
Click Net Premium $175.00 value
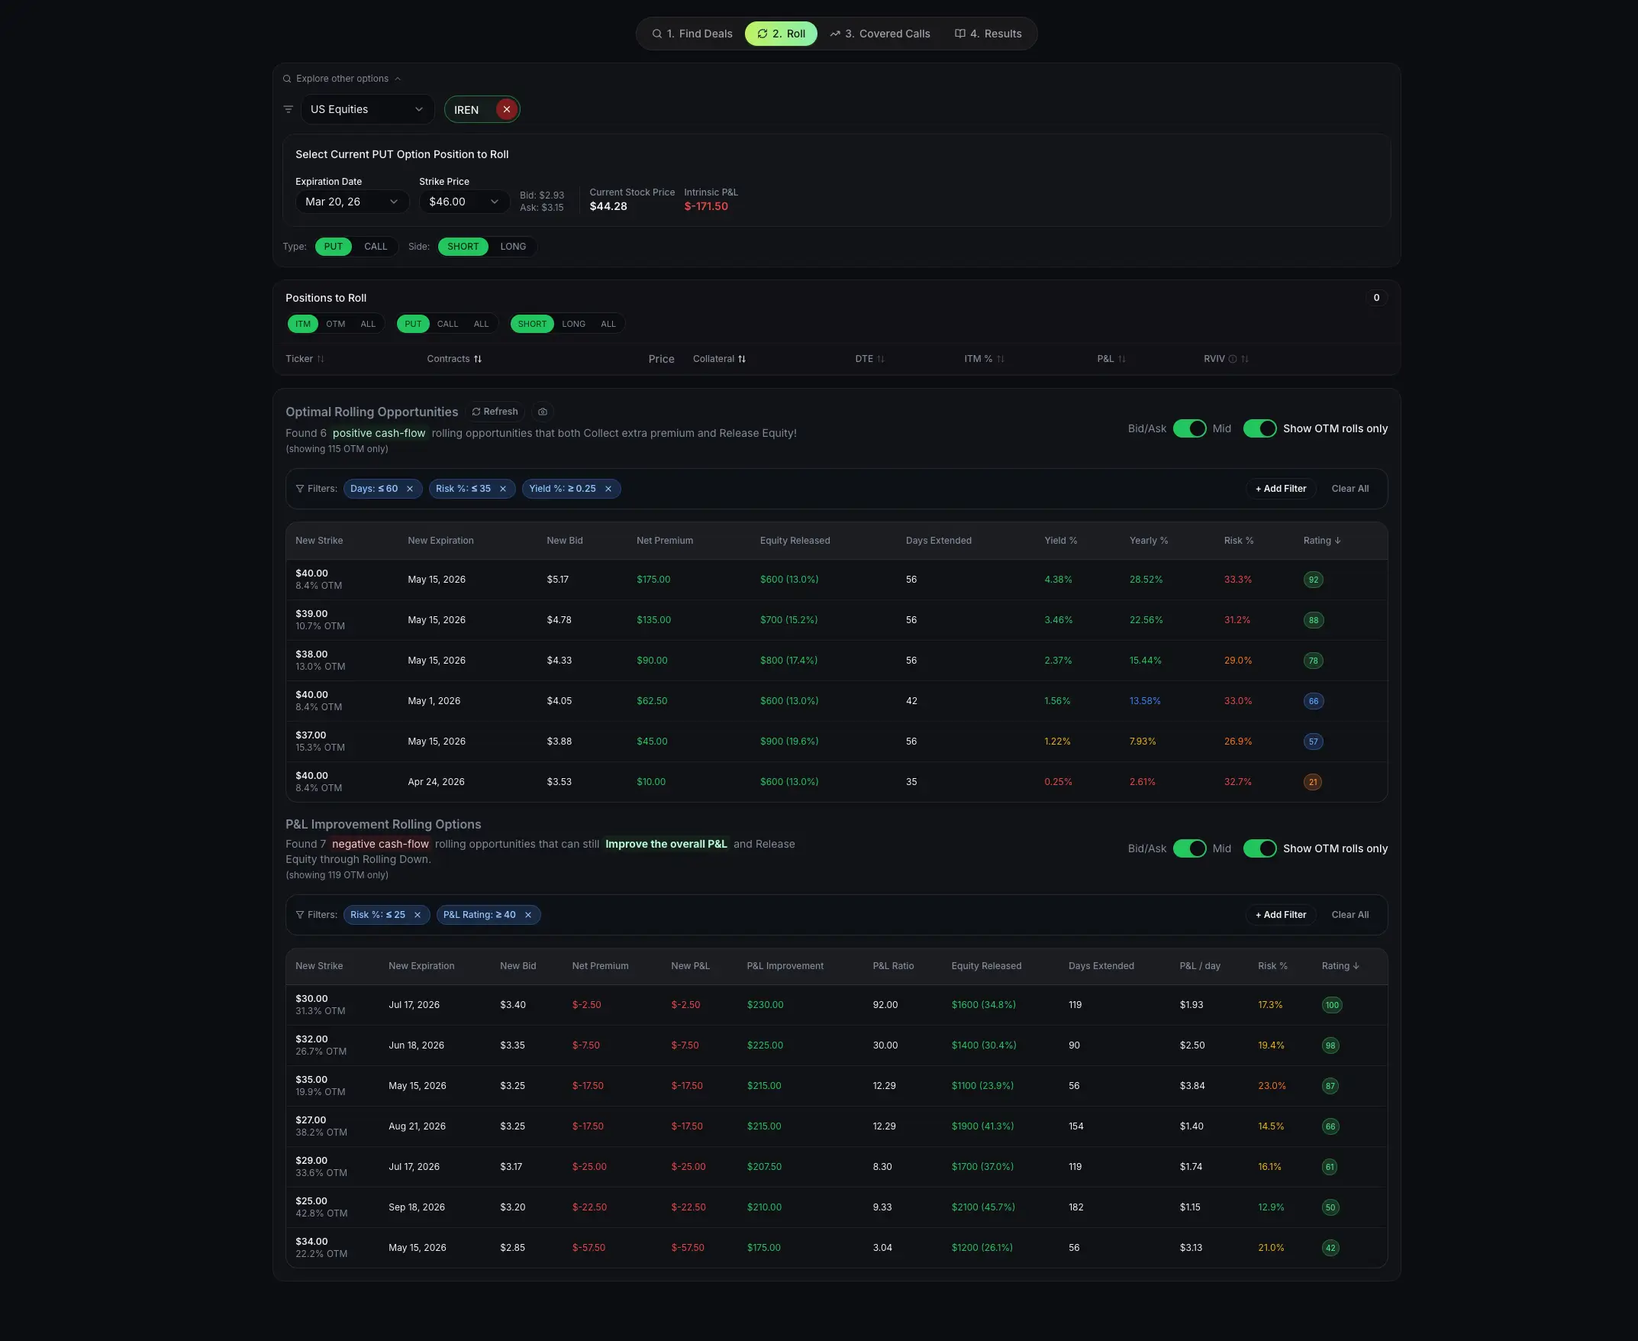[653, 580]
